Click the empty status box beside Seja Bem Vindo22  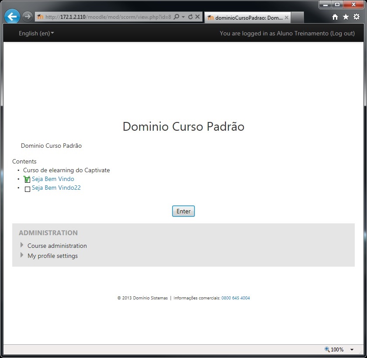click(28, 189)
